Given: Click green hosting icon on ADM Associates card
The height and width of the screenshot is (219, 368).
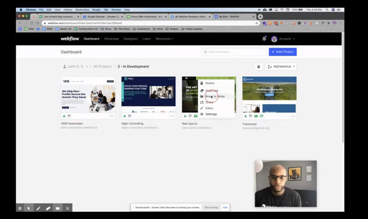Looking at the screenshot, I should point(64,116).
